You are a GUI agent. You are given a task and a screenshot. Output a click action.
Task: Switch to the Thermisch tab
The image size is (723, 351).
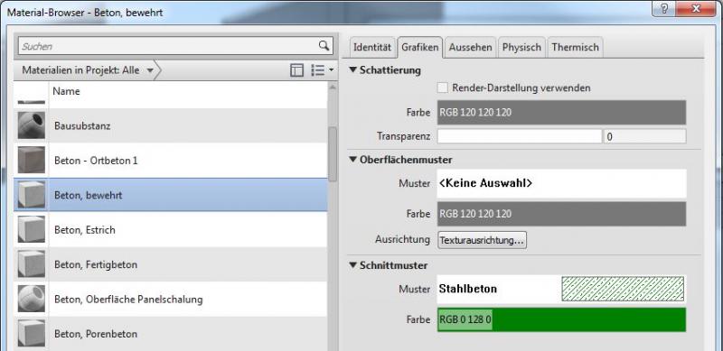(575, 47)
